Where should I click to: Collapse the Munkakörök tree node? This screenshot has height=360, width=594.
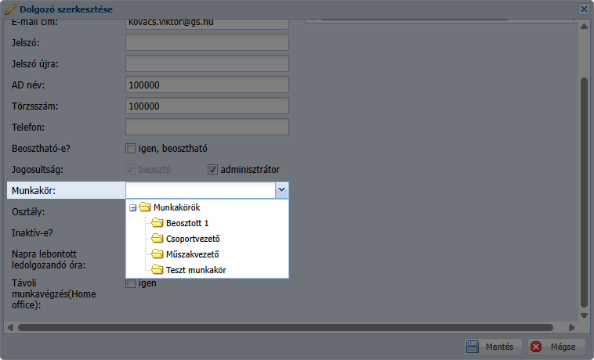(x=133, y=207)
